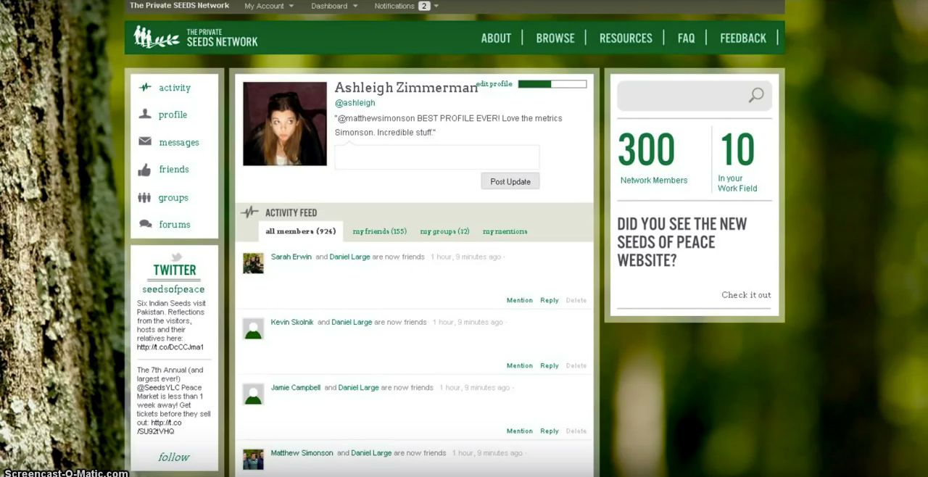Open Sarah Erwin's name link
This screenshot has height=477, width=928.
coord(291,257)
